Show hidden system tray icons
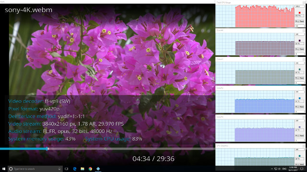This screenshot has height=172, width=307. coord(272,169)
